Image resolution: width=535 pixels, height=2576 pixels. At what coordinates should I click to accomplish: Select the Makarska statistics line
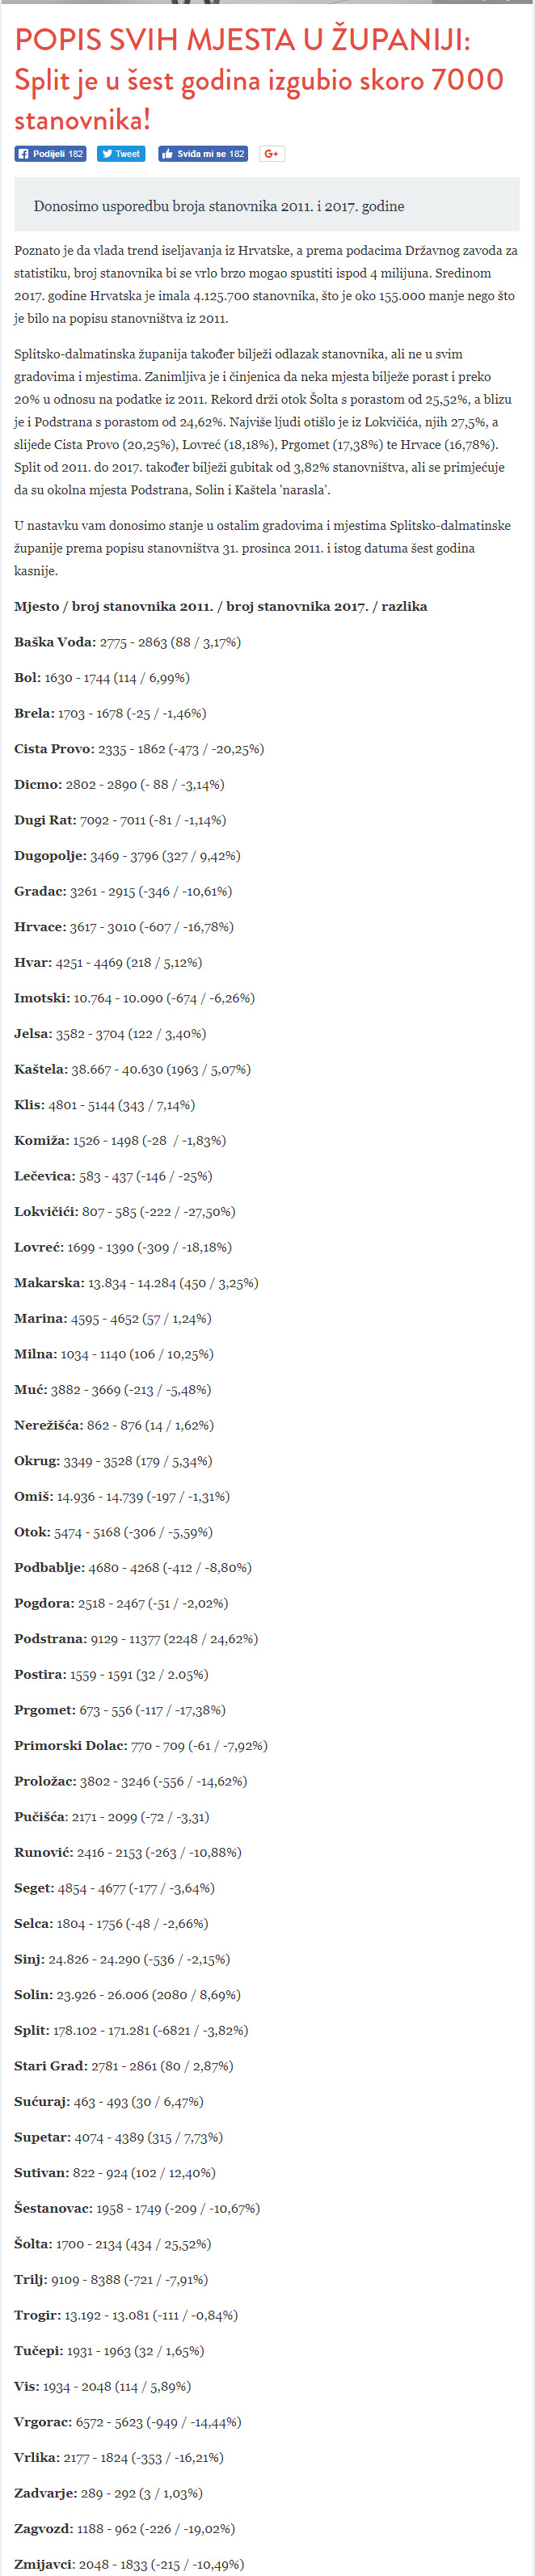pos(136,1283)
